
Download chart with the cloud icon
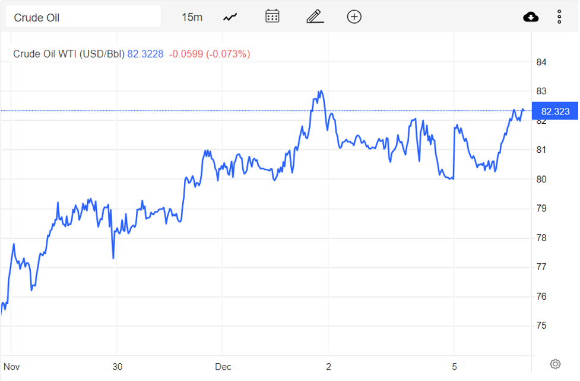531,17
